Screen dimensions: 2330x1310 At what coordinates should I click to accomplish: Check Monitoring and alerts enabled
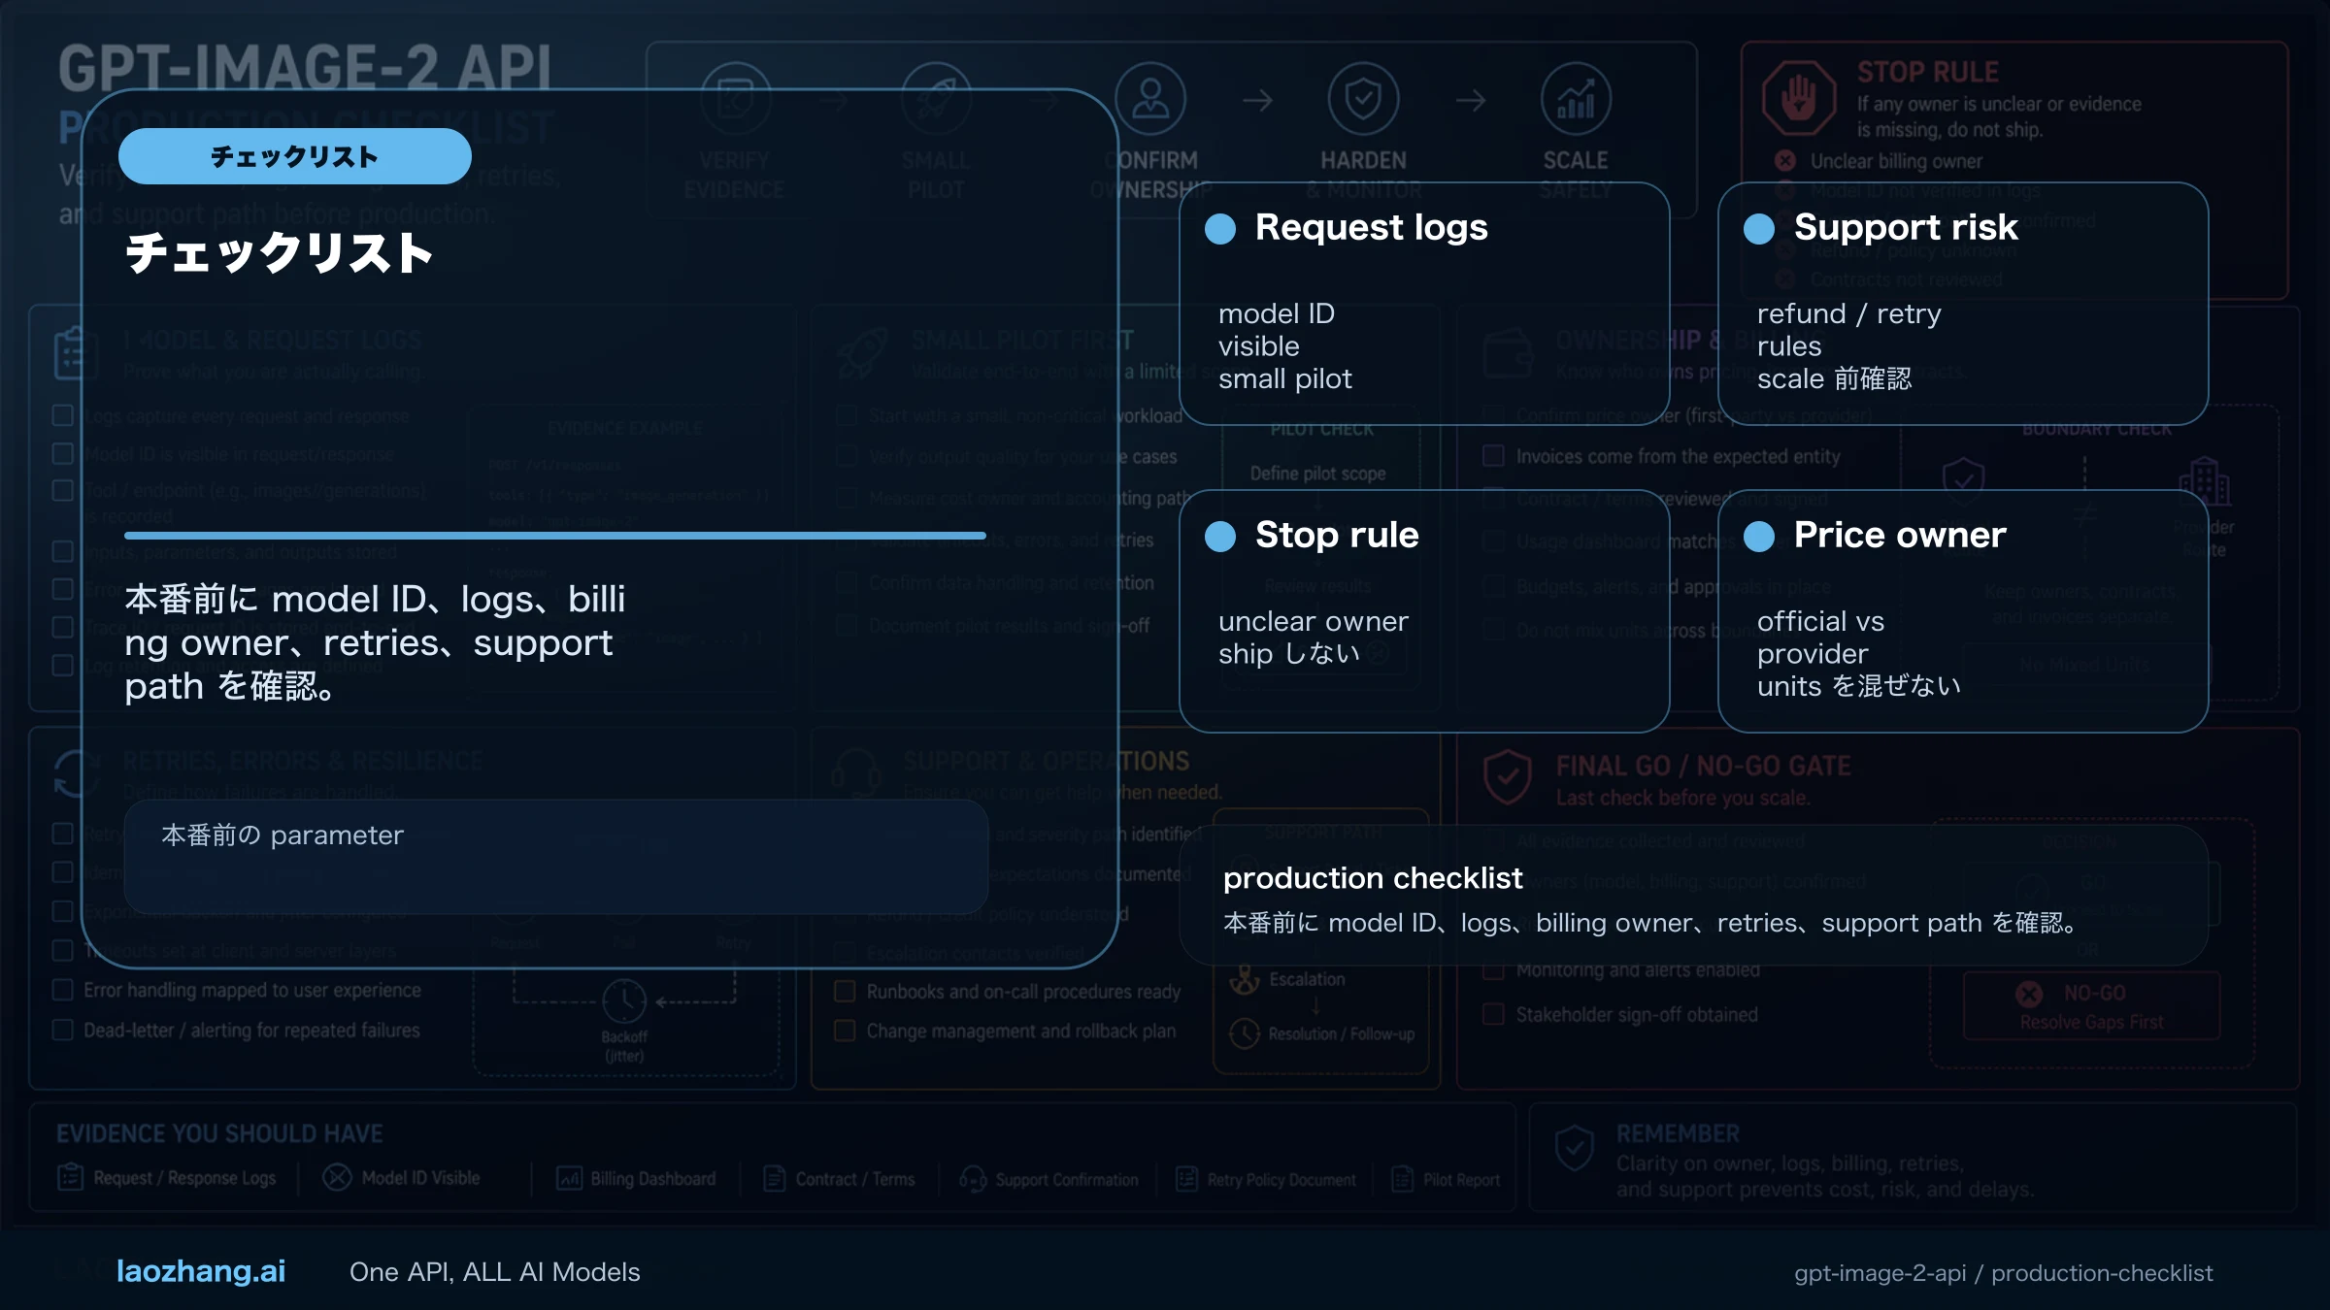click(1493, 969)
